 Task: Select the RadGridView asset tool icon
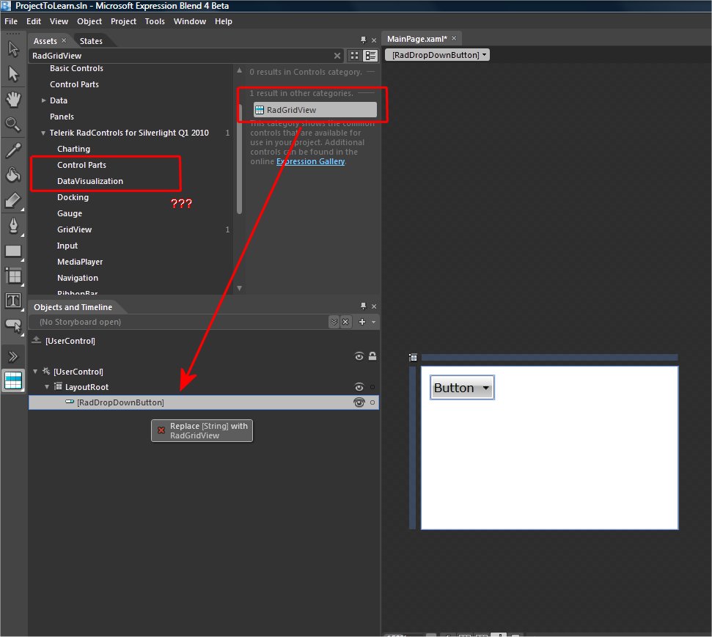(13, 380)
